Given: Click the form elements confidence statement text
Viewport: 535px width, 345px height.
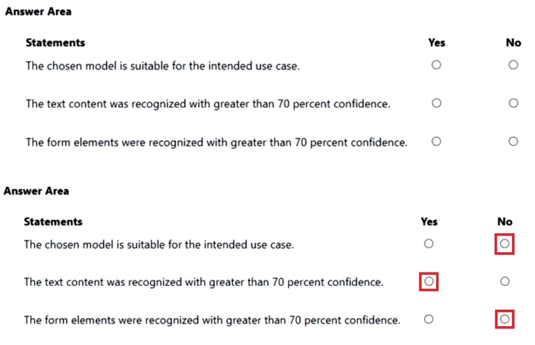Looking at the screenshot, I should click(x=217, y=142).
